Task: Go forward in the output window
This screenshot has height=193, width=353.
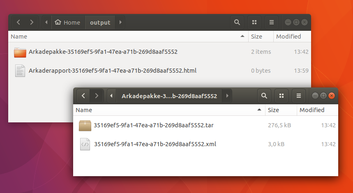Action: 32,22
